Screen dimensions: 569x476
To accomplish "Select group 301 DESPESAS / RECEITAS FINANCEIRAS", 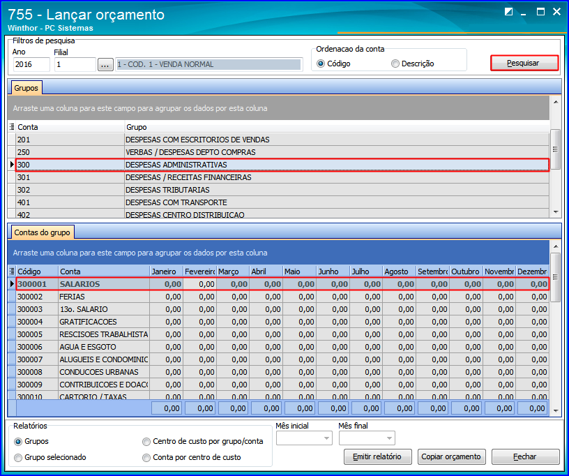I will point(282,177).
